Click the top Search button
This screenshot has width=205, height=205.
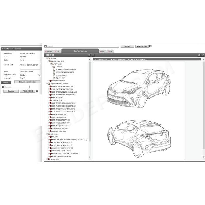(127, 46)
